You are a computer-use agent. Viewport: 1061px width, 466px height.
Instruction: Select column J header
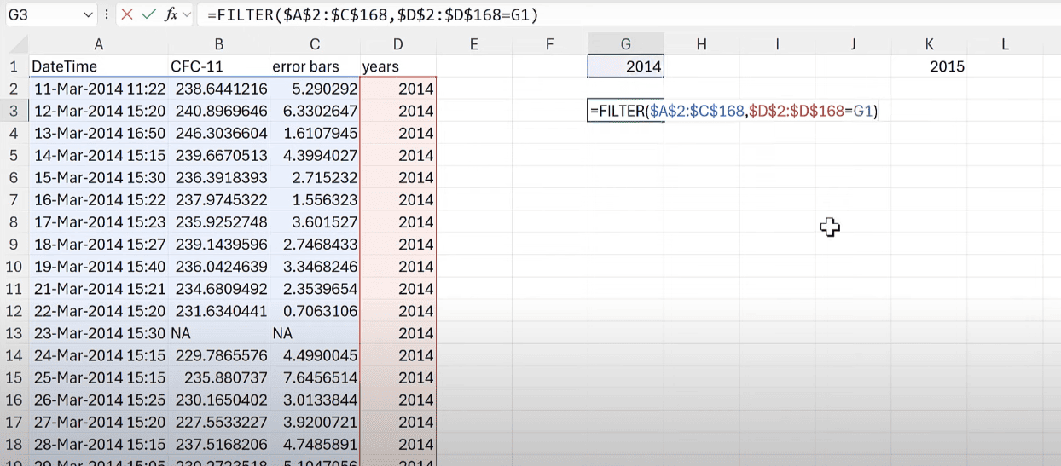(x=853, y=44)
